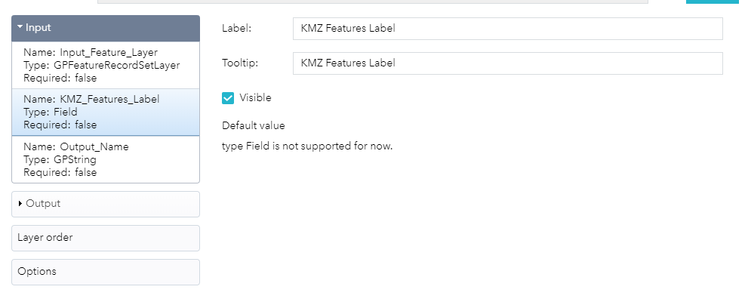Click the 'Default value' heading
This screenshot has width=745, height=302.
coord(254,125)
